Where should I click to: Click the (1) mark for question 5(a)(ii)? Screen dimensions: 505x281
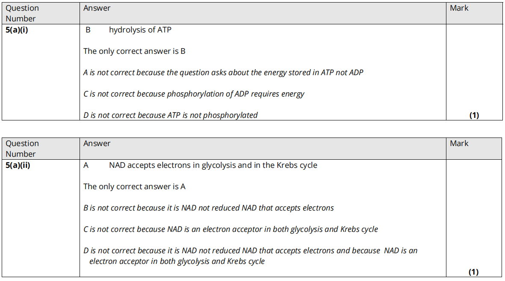473,272
